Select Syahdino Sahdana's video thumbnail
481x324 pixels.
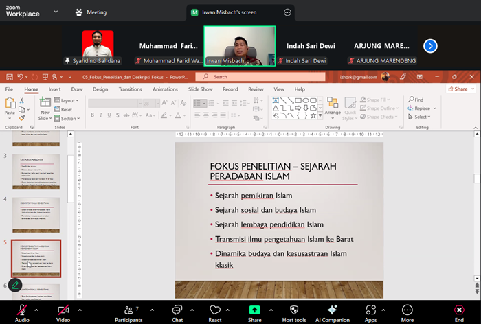click(98, 46)
